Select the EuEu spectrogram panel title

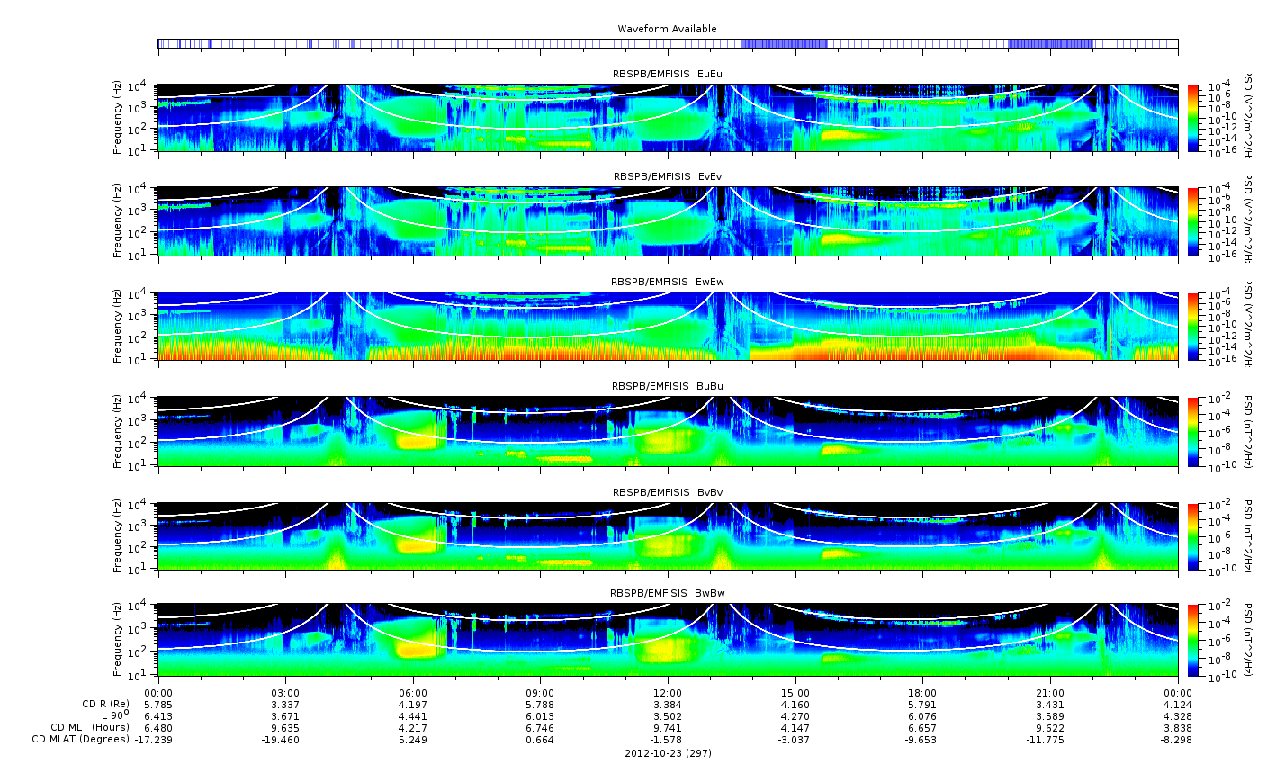coord(667,73)
